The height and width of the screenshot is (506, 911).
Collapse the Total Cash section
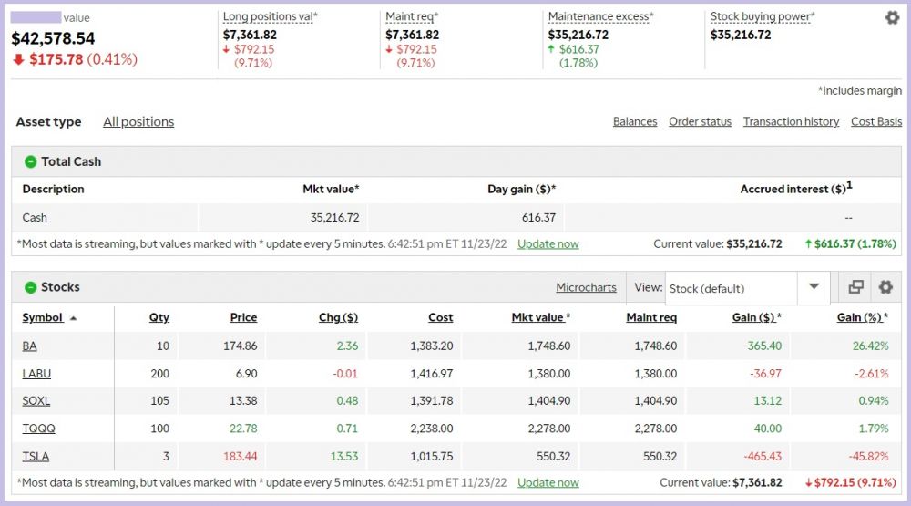click(30, 161)
